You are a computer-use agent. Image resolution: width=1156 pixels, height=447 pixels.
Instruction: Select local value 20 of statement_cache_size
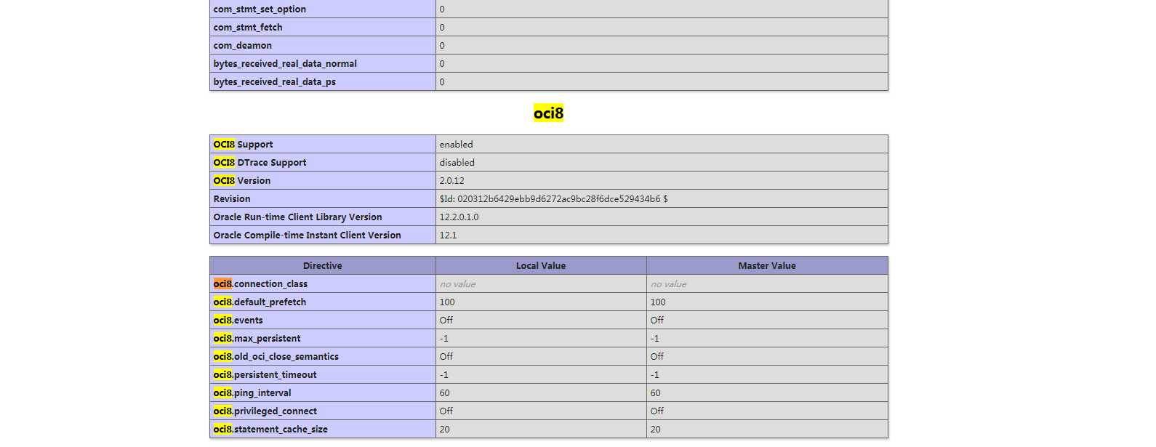click(444, 429)
